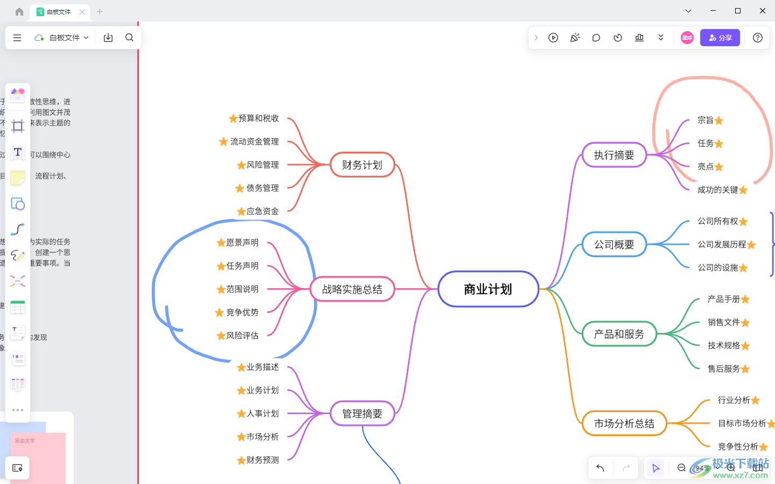Image resolution: width=775 pixels, height=484 pixels.
Task: Open the help question mark icon
Action: coord(758,38)
